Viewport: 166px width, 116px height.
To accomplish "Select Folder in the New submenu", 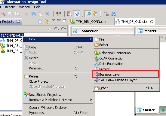I will pyautogui.click(x=126, y=45).
